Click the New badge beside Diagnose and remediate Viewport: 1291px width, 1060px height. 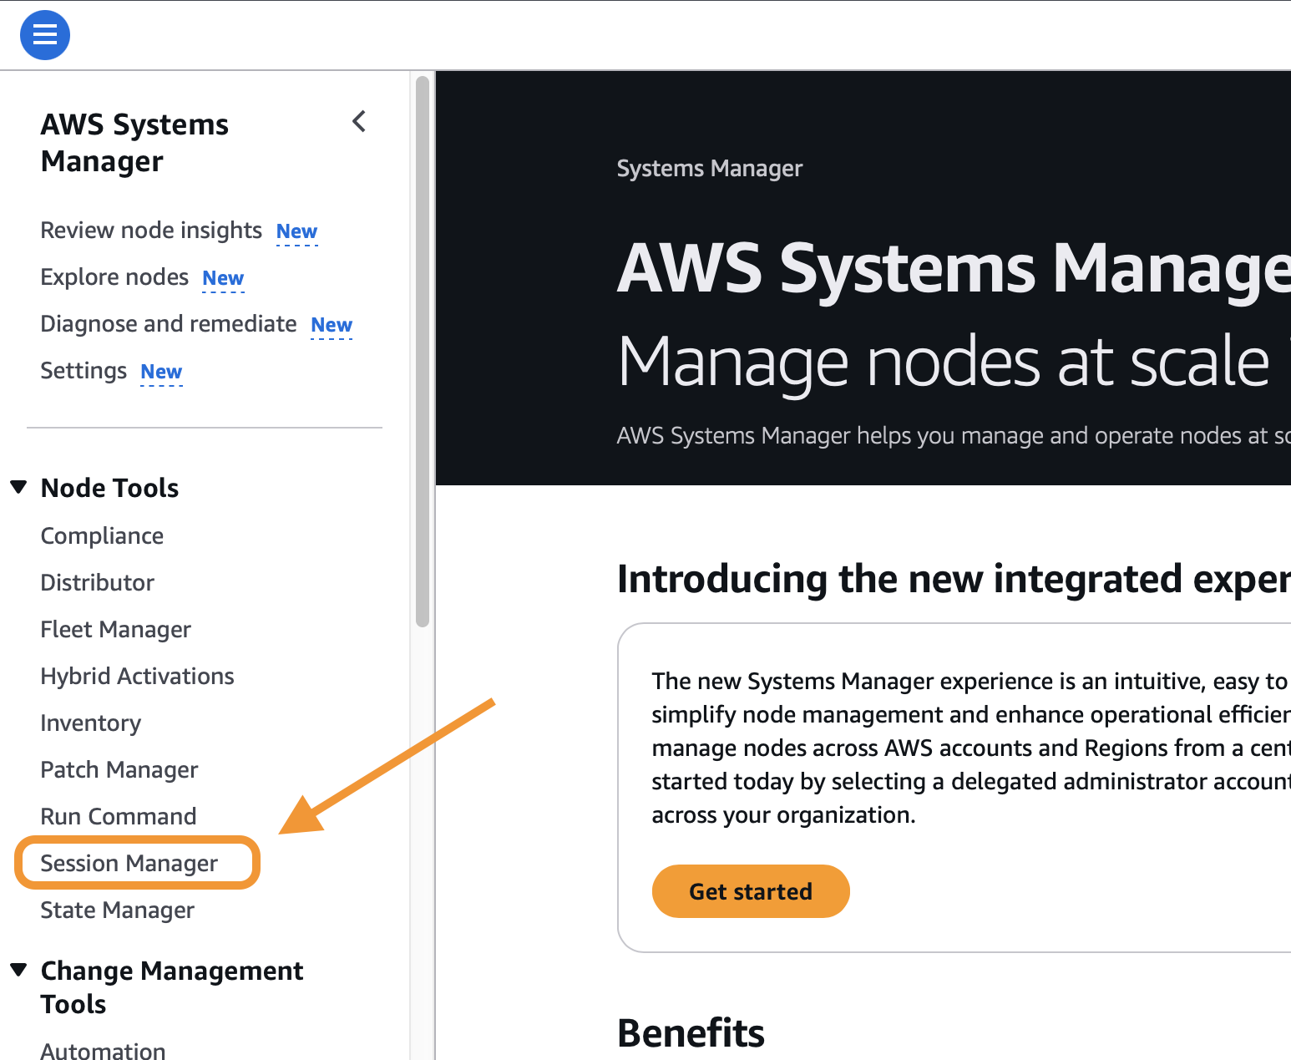tap(332, 325)
